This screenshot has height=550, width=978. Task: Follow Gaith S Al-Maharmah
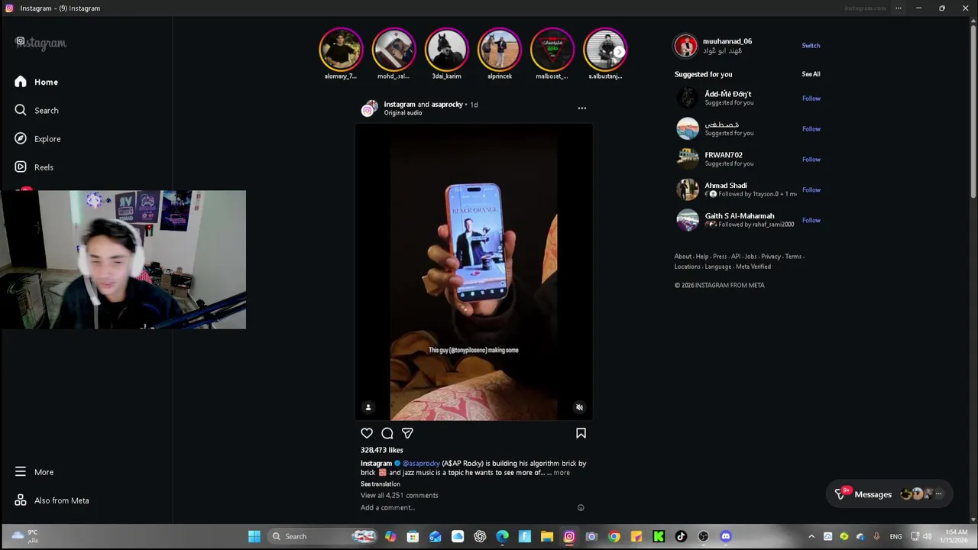(x=811, y=221)
